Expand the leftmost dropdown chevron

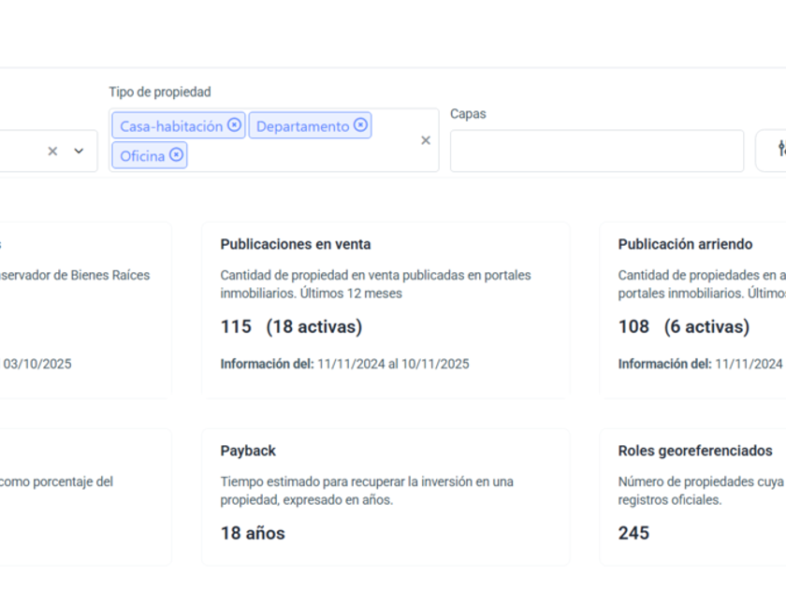point(79,151)
